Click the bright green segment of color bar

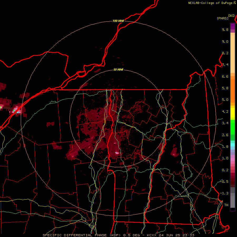tap(233, 127)
